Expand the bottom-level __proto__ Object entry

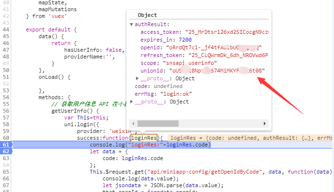pos(132,102)
